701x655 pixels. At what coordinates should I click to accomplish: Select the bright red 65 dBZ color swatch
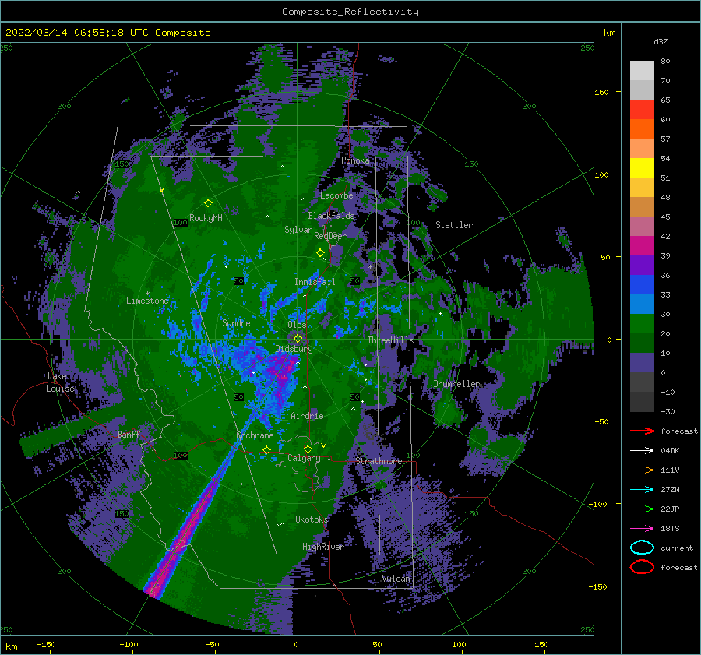pyautogui.click(x=642, y=110)
